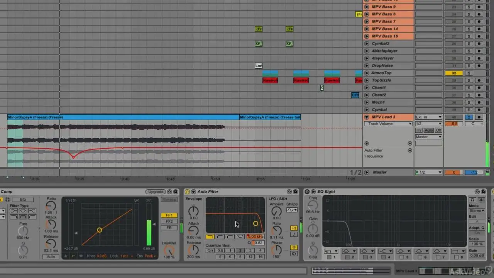
Task: Toggle the Auto Filter device on/off
Action: (187, 192)
